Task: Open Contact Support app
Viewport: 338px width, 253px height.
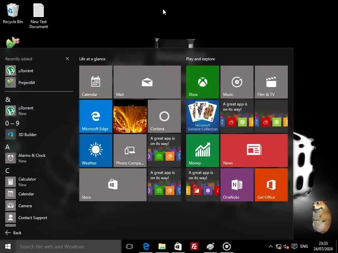Action: tap(39, 217)
